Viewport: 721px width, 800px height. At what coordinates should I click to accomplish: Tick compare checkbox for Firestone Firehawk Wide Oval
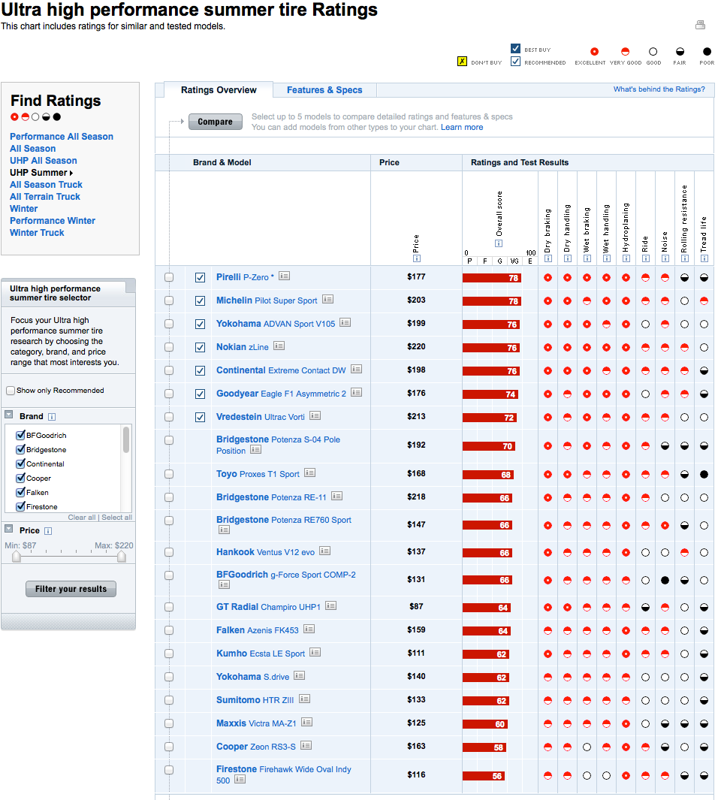pos(169,770)
